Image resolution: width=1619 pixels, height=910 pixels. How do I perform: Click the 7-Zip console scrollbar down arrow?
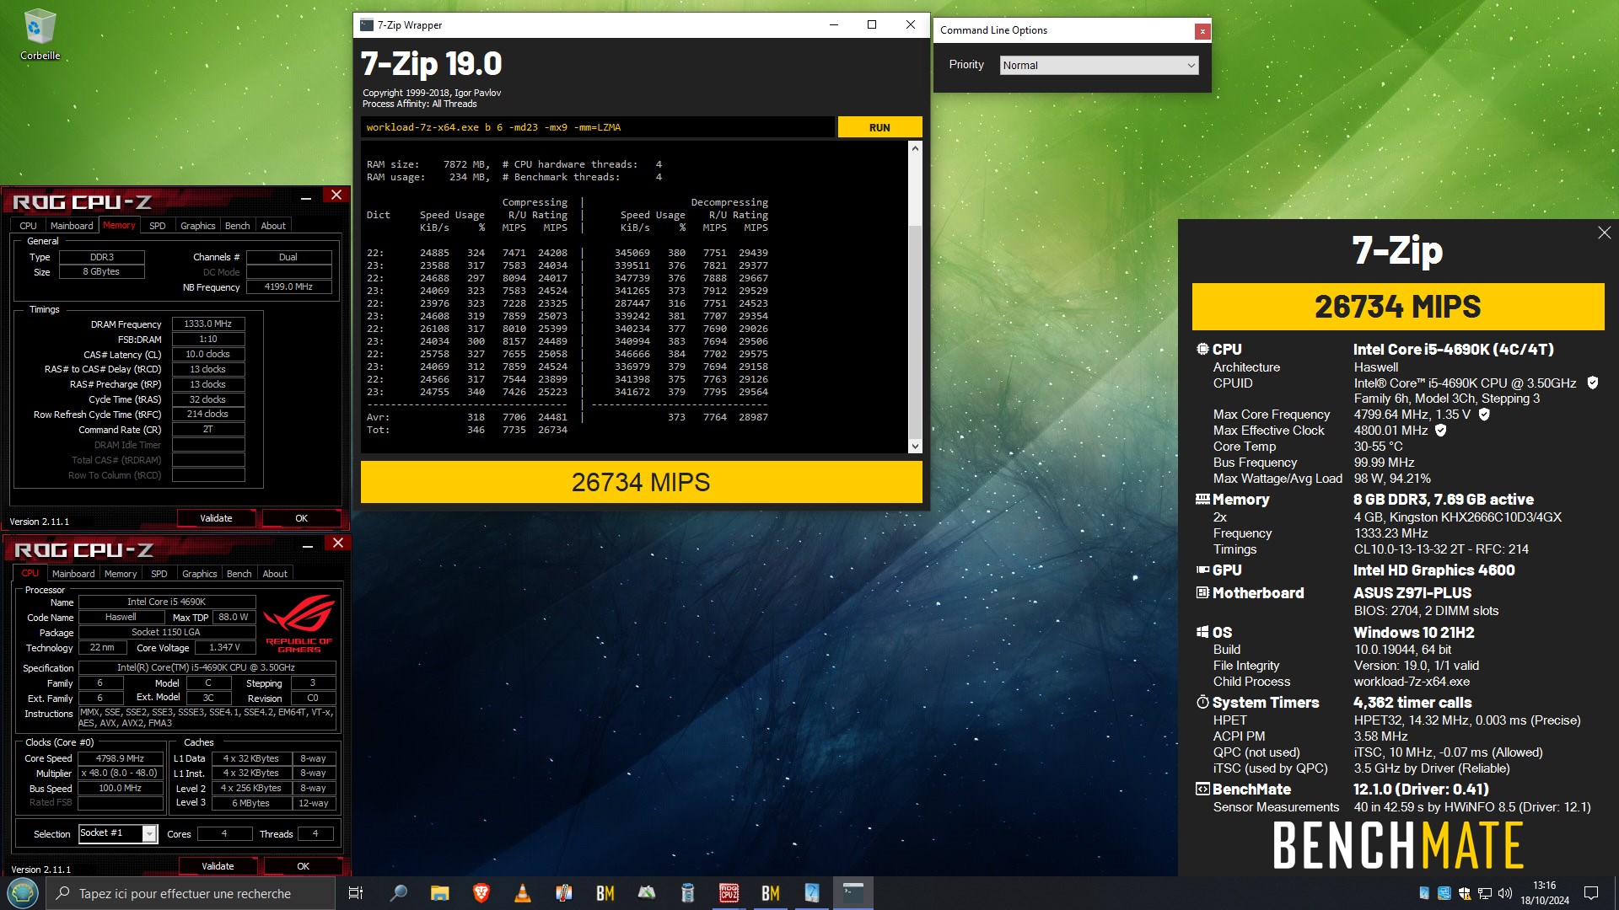click(915, 447)
